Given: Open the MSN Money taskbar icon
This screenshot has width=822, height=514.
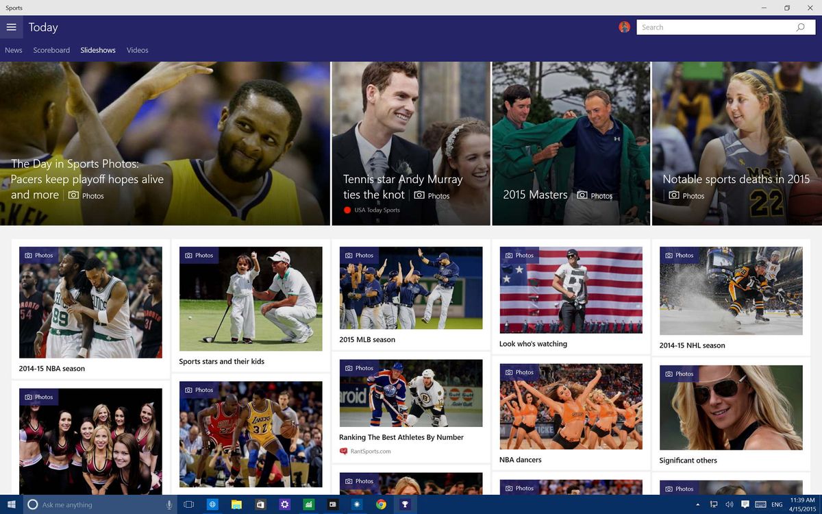Looking at the screenshot, I should click(309, 504).
